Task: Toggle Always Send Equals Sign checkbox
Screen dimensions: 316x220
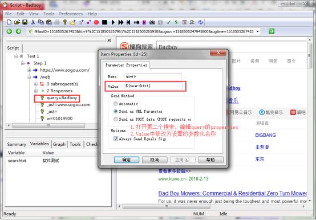Action: pyautogui.click(x=116, y=138)
